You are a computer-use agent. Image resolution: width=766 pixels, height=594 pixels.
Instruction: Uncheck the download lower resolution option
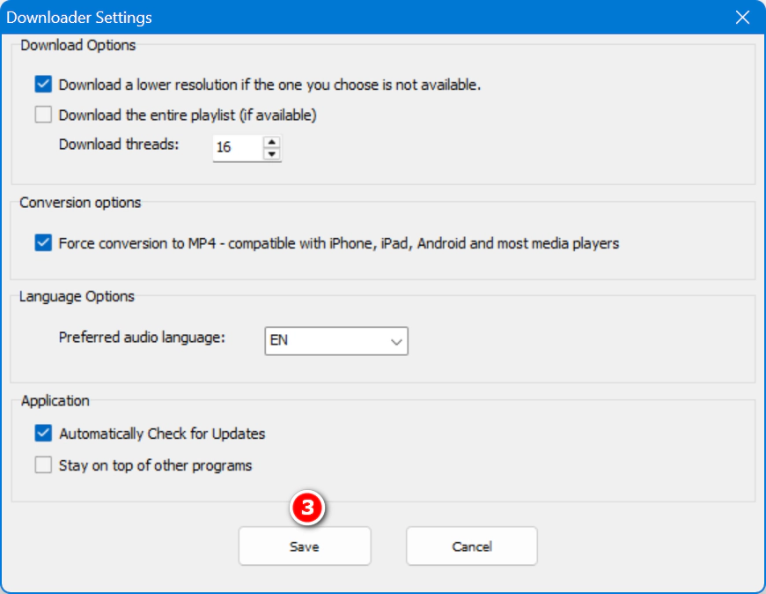pyautogui.click(x=43, y=85)
